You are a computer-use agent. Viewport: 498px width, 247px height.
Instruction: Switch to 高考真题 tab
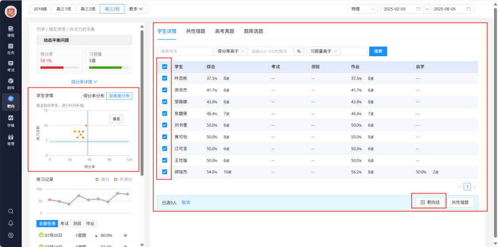pyautogui.click(x=224, y=31)
